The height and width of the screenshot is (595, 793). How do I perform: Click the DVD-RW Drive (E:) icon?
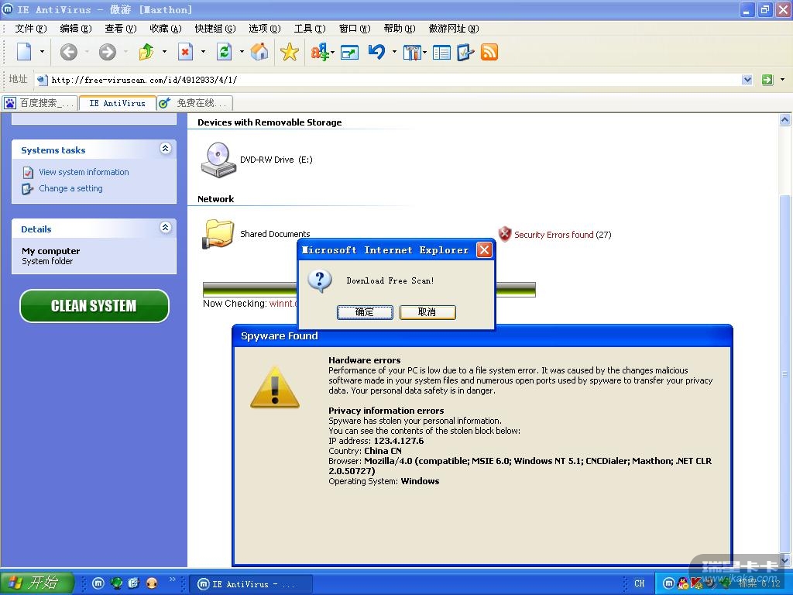(218, 160)
